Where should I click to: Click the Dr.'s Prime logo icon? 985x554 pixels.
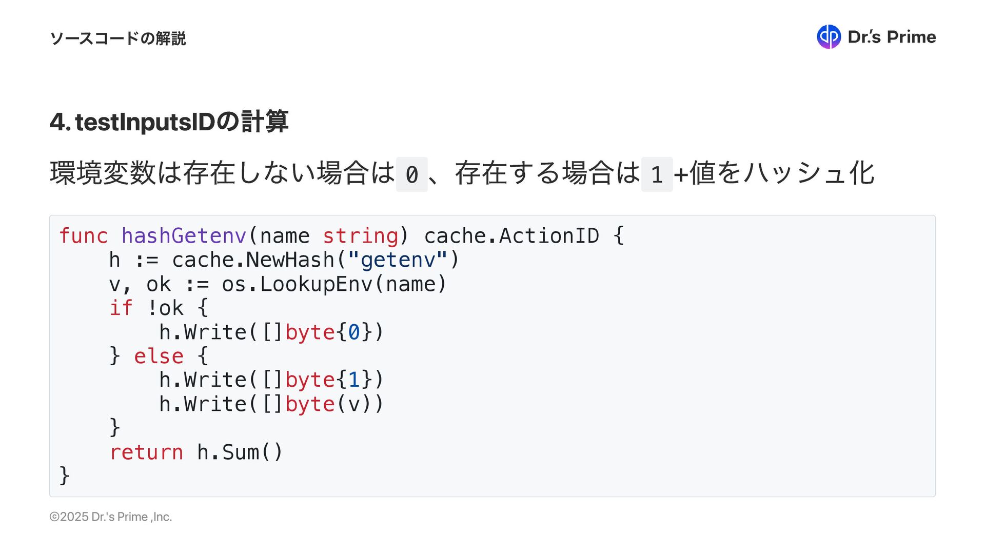pos(829,37)
